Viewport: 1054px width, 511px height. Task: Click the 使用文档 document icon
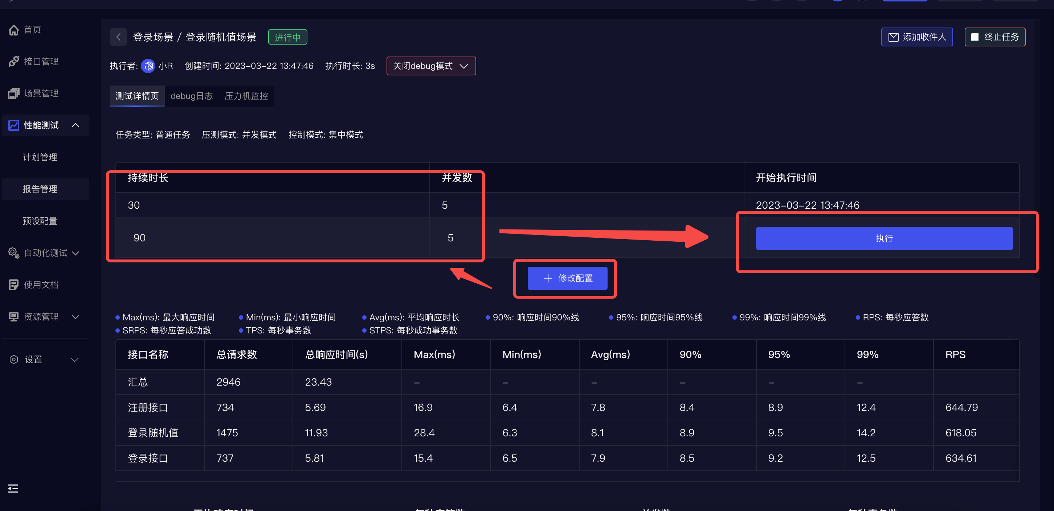coord(13,285)
